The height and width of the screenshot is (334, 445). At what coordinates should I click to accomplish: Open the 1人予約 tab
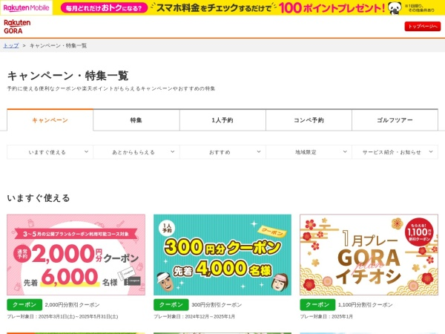coord(222,120)
